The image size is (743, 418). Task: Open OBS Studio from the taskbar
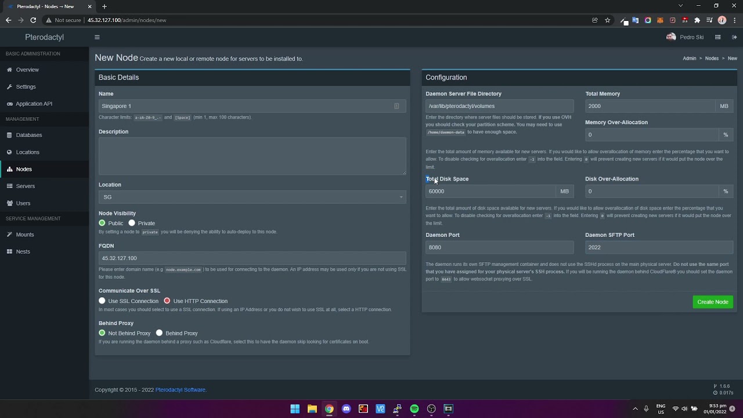tap(431, 409)
